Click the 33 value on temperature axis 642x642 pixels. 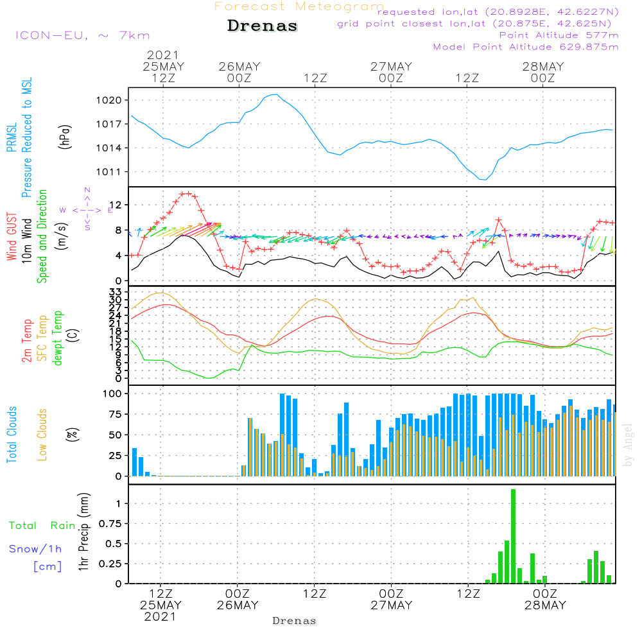(116, 292)
